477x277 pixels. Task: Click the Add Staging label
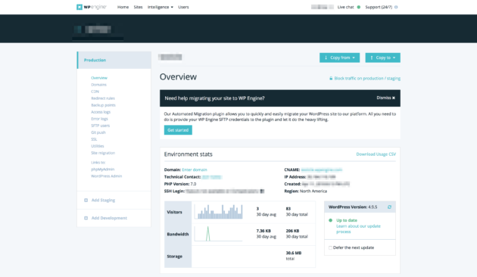pyautogui.click(x=103, y=200)
